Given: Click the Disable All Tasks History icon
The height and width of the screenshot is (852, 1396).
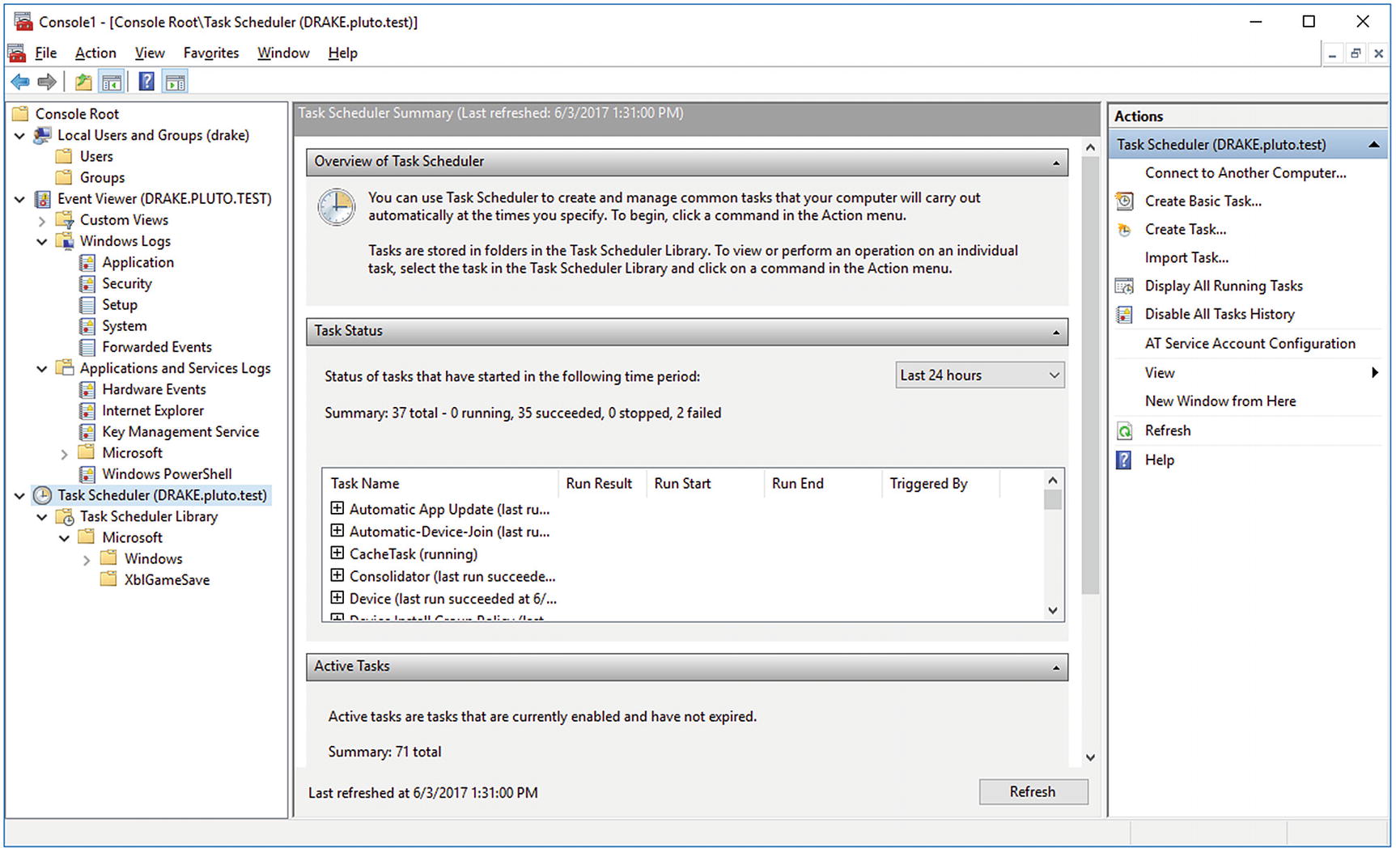Looking at the screenshot, I should coord(1124,314).
